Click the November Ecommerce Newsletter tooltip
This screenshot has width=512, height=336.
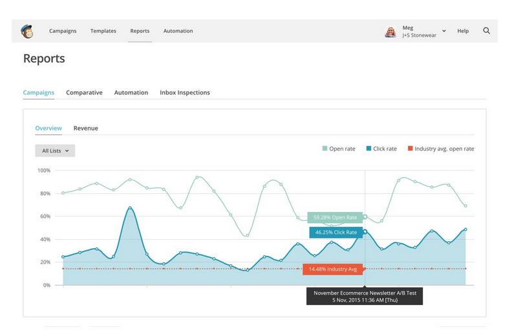365,297
